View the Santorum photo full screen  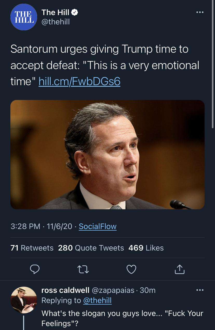pyautogui.click(x=107, y=154)
